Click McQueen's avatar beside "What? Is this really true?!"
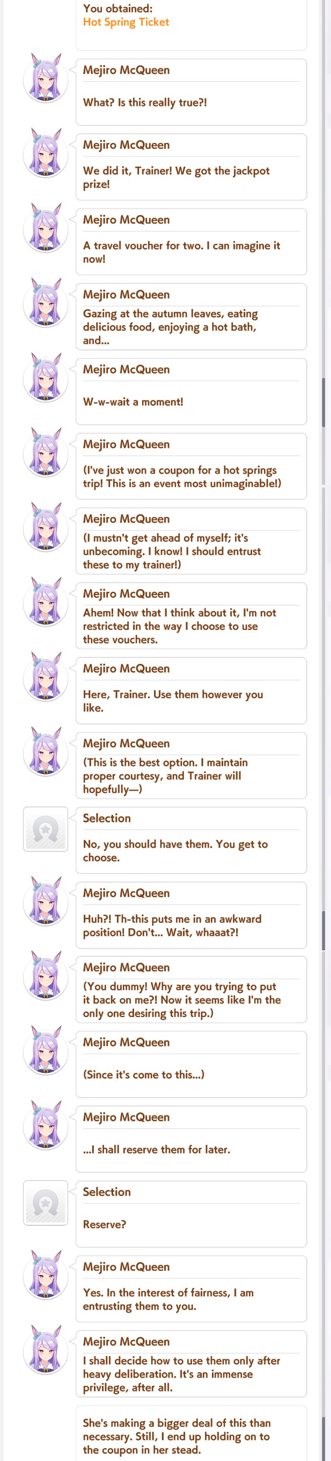 [x=45, y=79]
